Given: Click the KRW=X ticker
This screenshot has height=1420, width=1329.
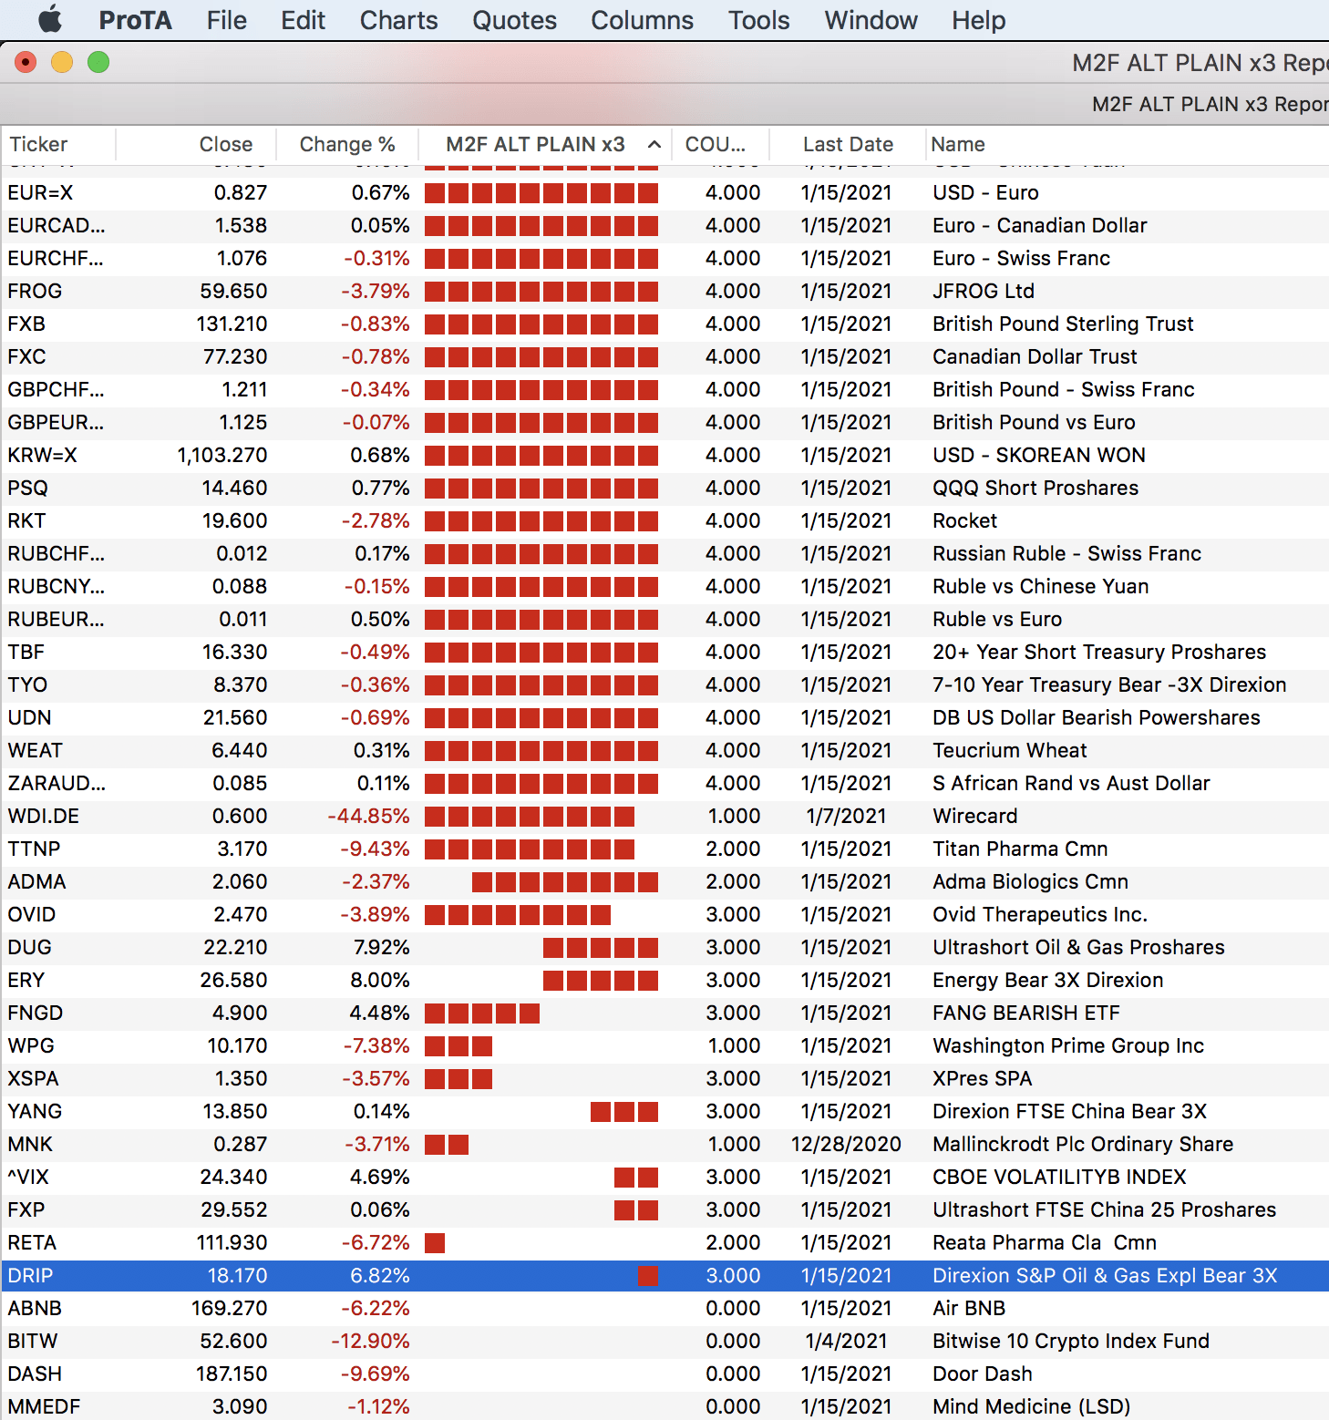Looking at the screenshot, I should (x=42, y=455).
